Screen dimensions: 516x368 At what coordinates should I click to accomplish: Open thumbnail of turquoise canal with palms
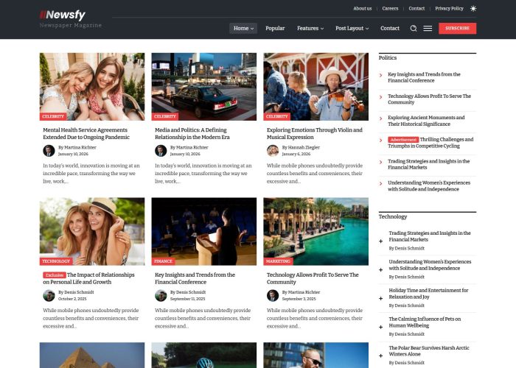(316, 231)
